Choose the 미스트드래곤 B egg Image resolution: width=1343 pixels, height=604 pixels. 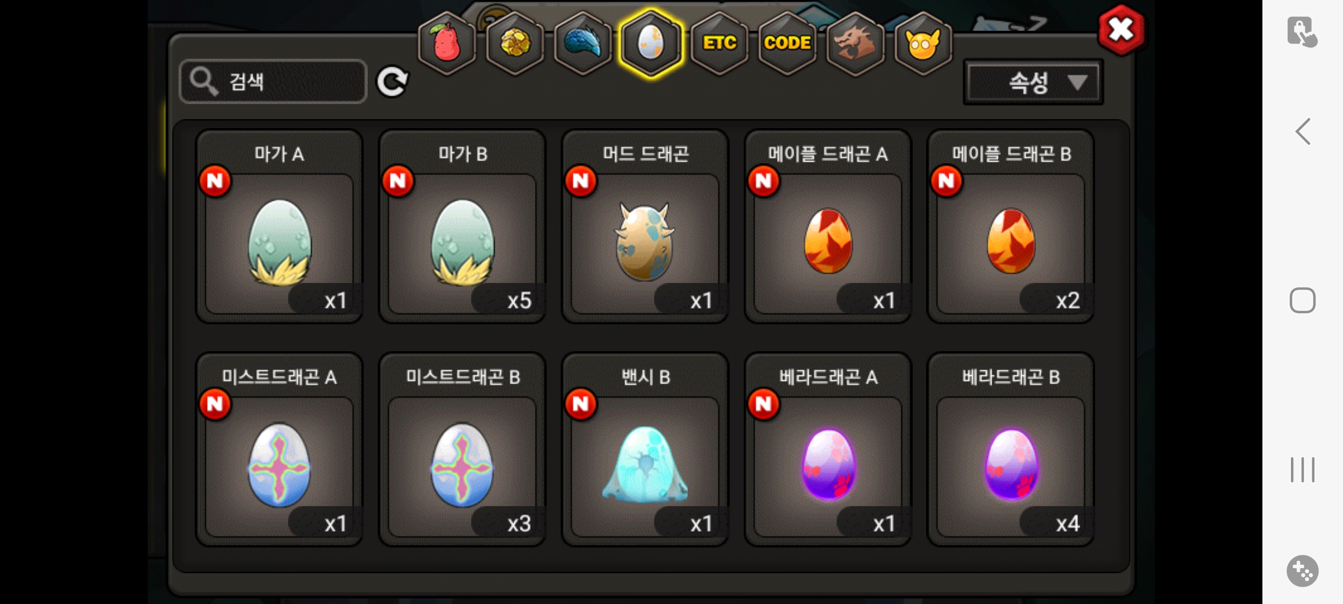click(x=462, y=450)
